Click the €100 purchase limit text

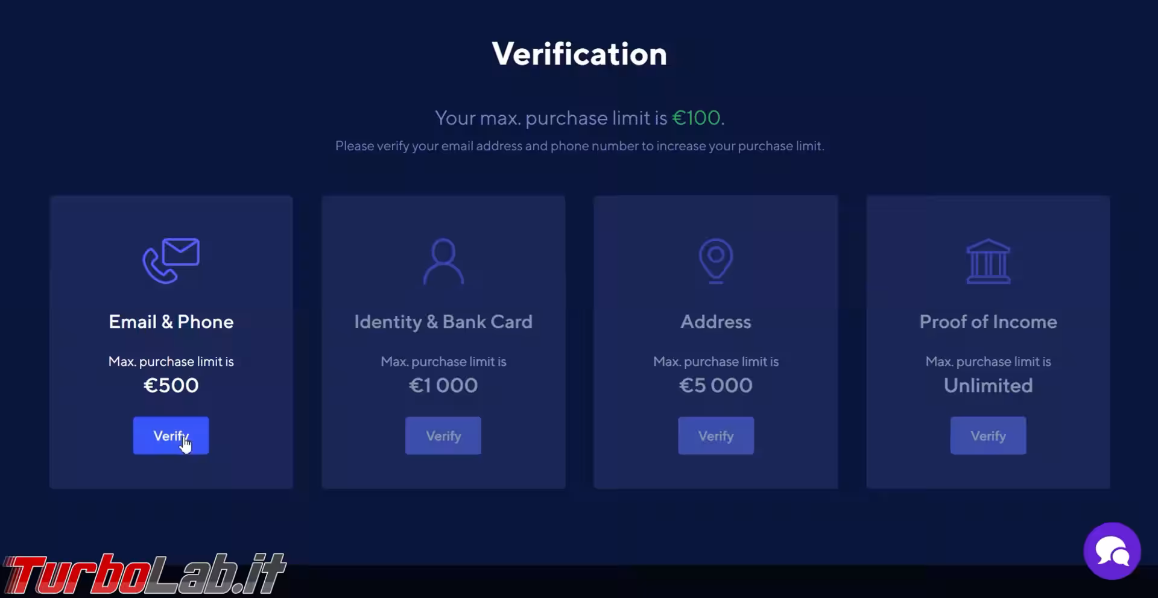(x=697, y=118)
